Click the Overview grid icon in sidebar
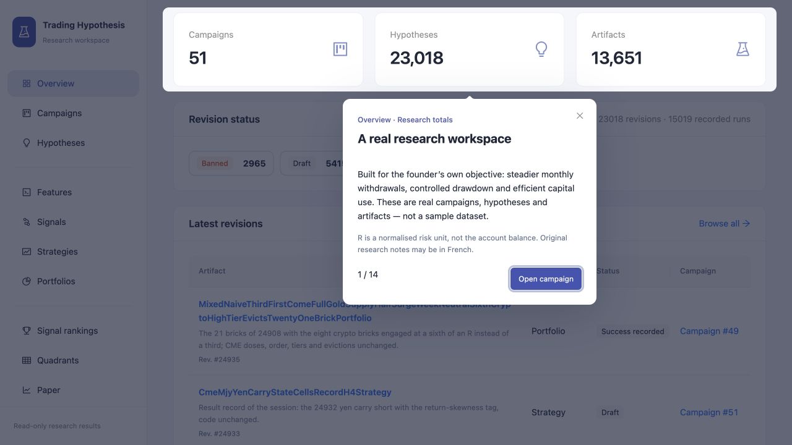The image size is (792, 445). pos(27,83)
